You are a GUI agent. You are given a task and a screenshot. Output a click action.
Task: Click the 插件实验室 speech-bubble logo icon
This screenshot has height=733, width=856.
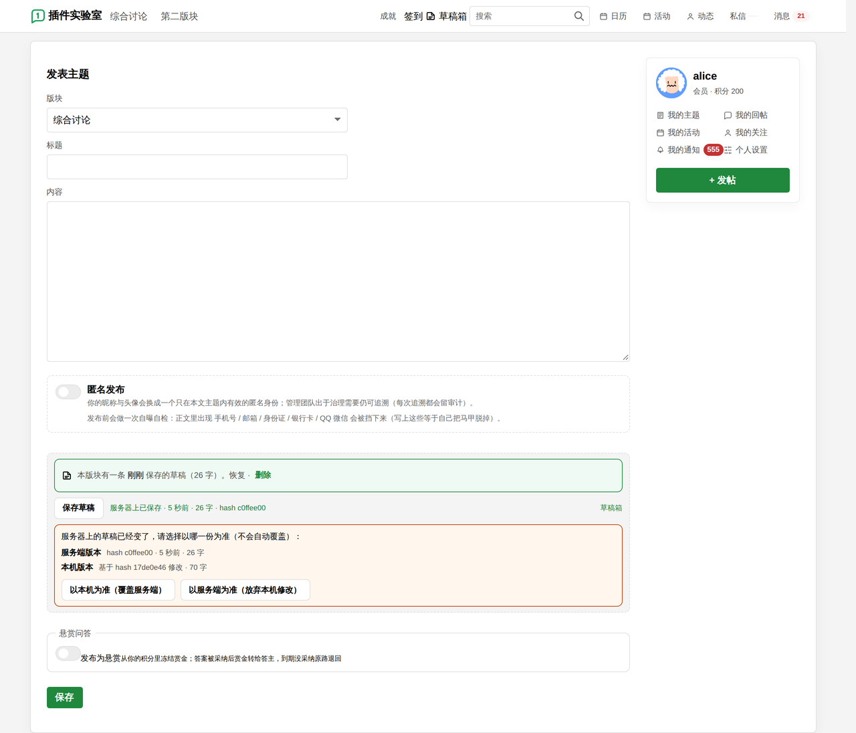pos(38,16)
